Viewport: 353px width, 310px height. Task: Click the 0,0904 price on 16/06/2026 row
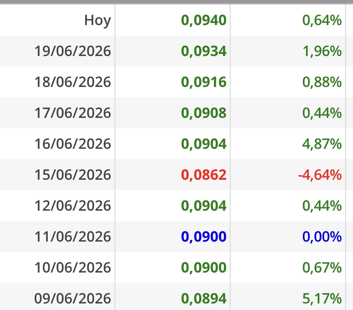coord(204,144)
